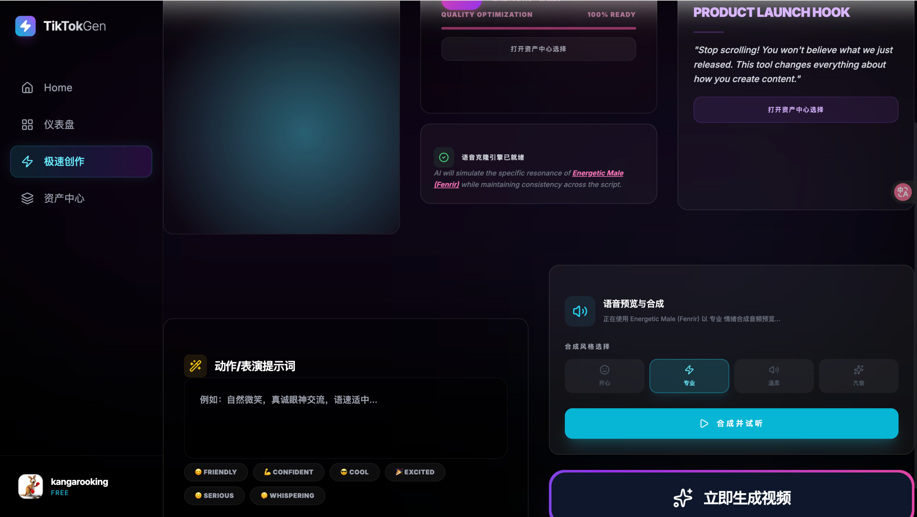917x517 pixels.
Task: Click the performance prompt text area
Action: pyautogui.click(x=345, y=418)
